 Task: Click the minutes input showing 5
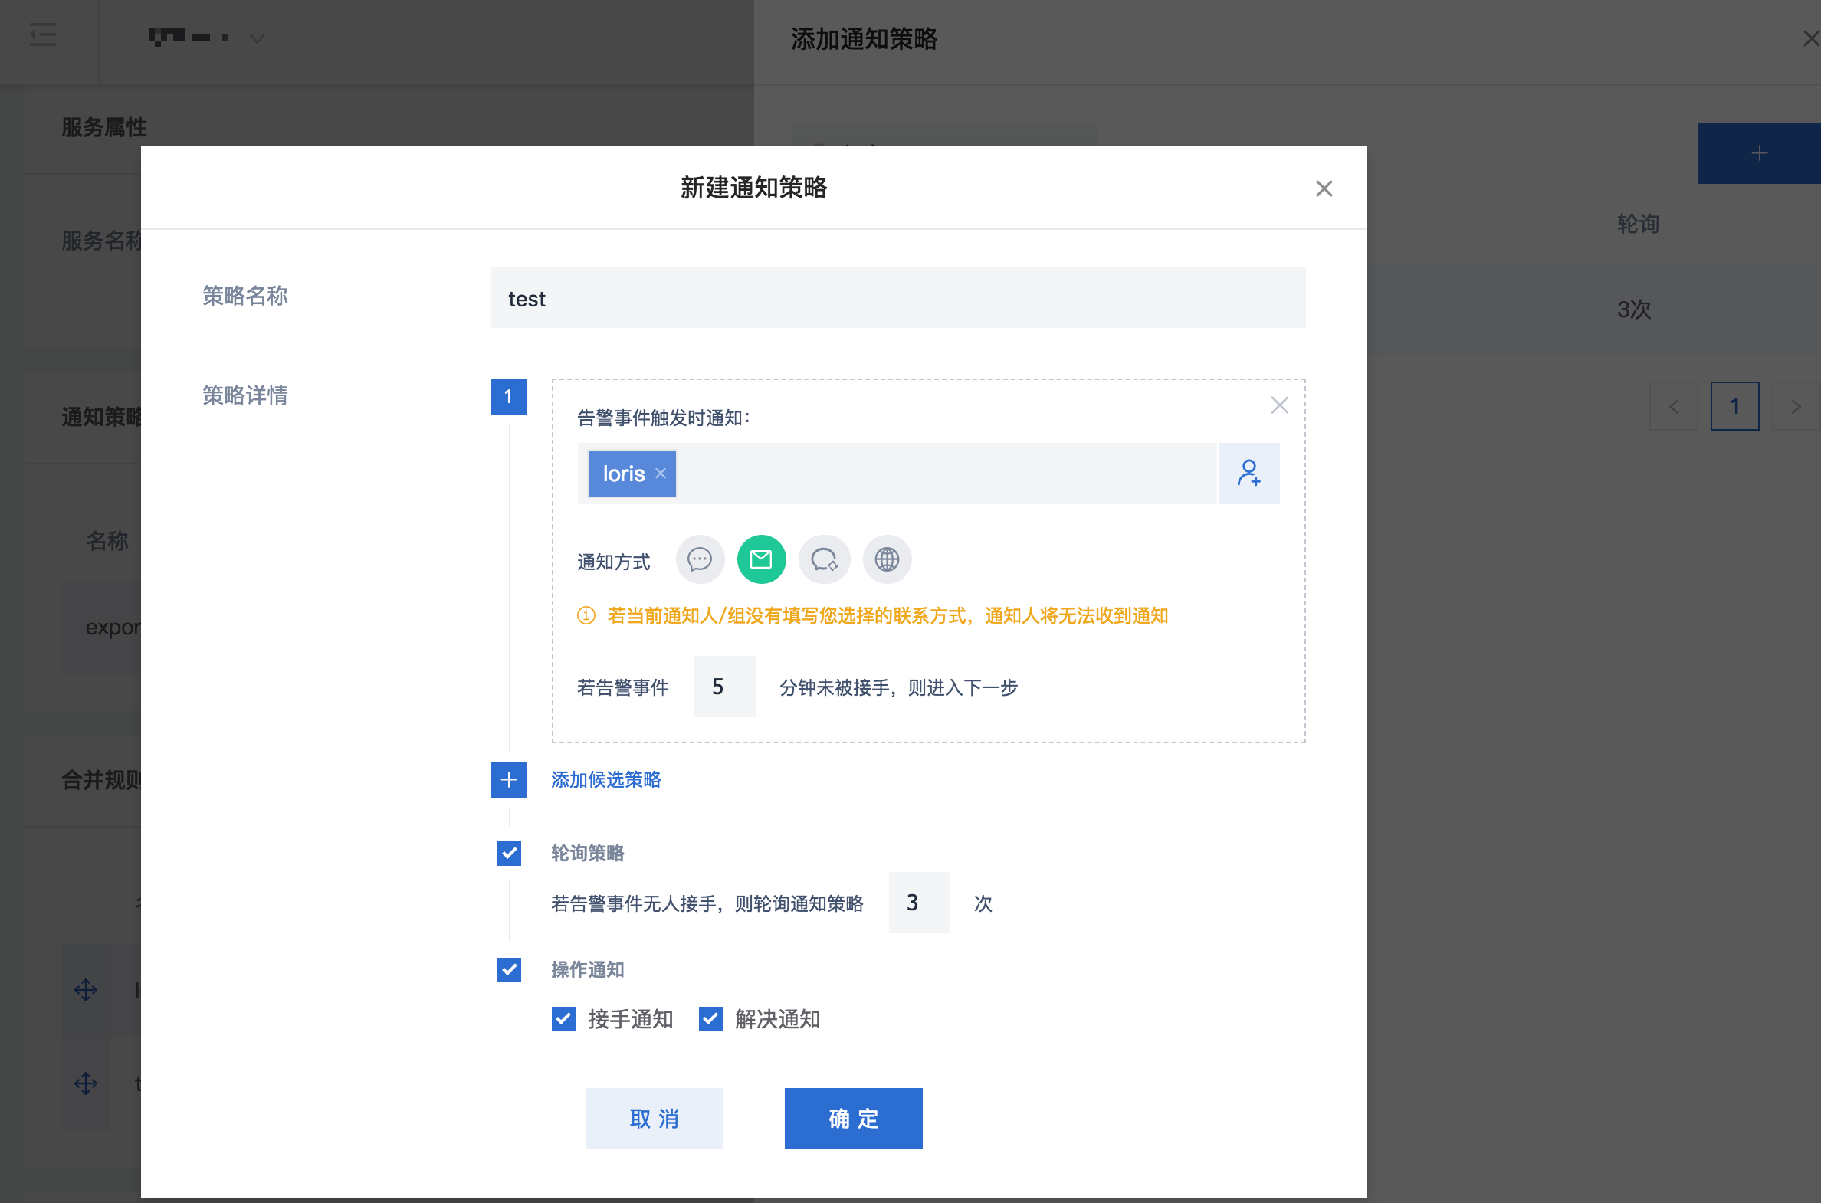point(724,687)
